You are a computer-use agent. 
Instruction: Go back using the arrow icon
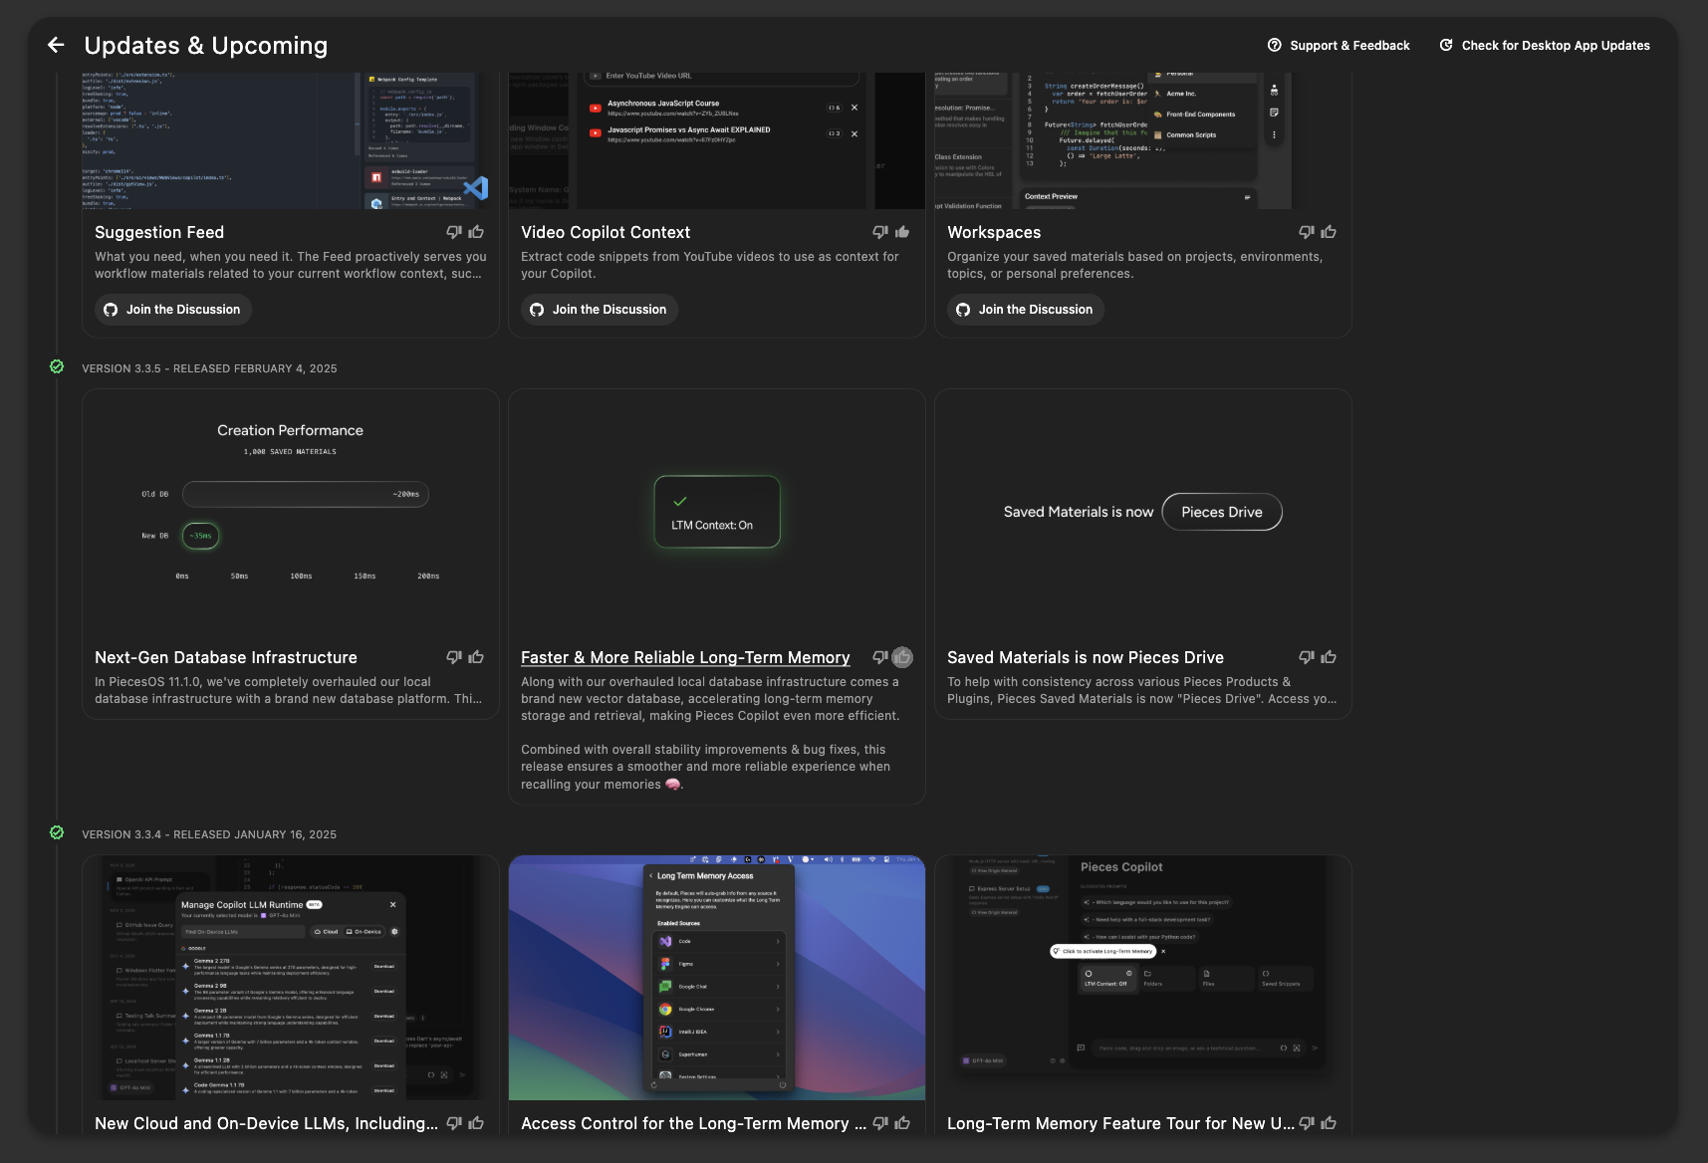(x=56, y=45)
